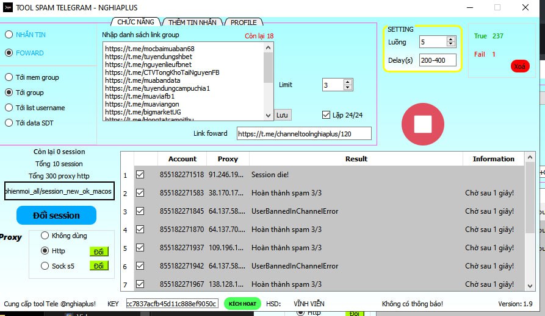Viewport: 545px width, 316px height.
Task: Click the Luồng number field
Action: pyautogui.click(x=433, y=42)
